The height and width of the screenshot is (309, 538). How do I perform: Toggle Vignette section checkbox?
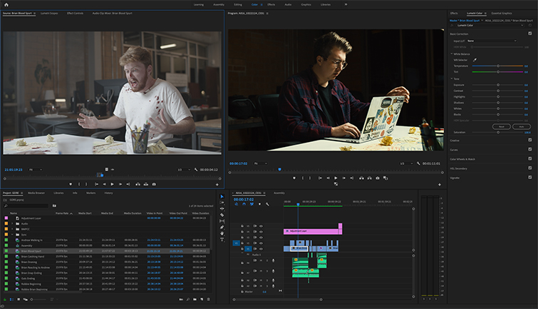(x=529, y=177)
